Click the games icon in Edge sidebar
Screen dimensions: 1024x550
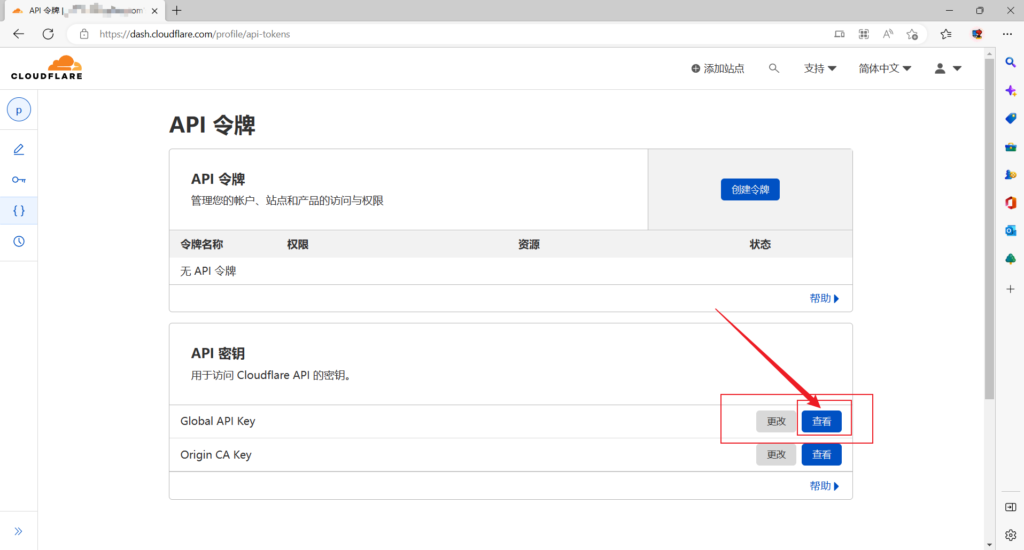click(1010, 175)
